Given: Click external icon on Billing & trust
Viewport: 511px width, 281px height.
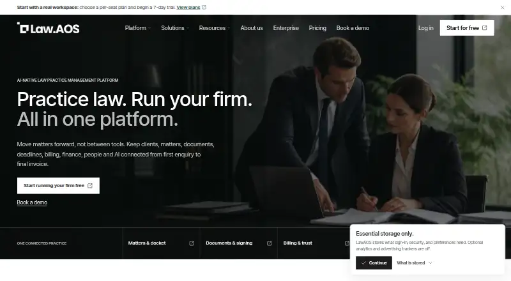Looking at the screenshot, I should 347,243.
